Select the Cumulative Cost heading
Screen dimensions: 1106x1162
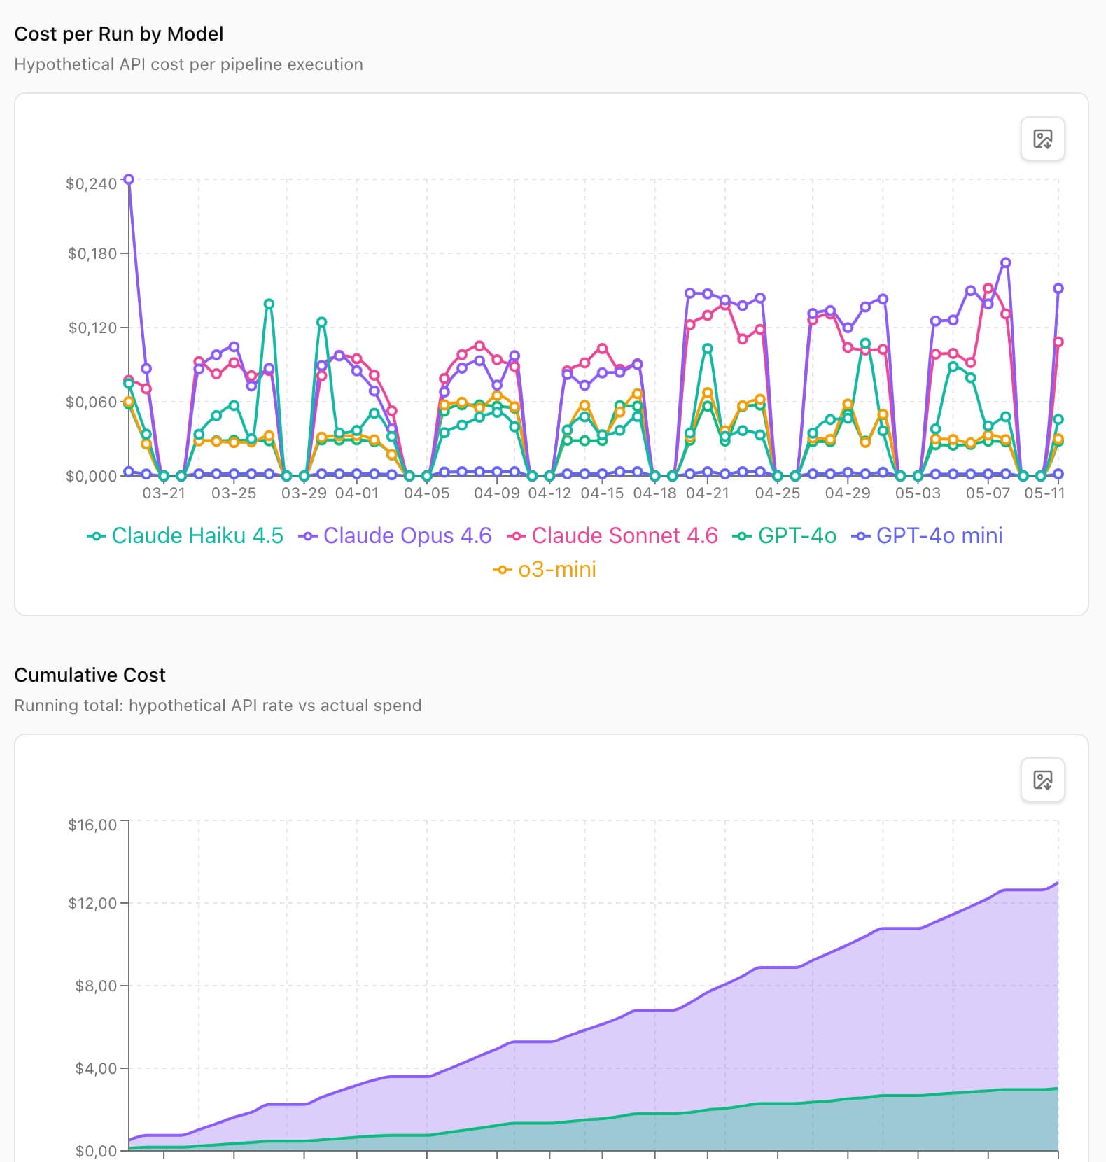90,675
